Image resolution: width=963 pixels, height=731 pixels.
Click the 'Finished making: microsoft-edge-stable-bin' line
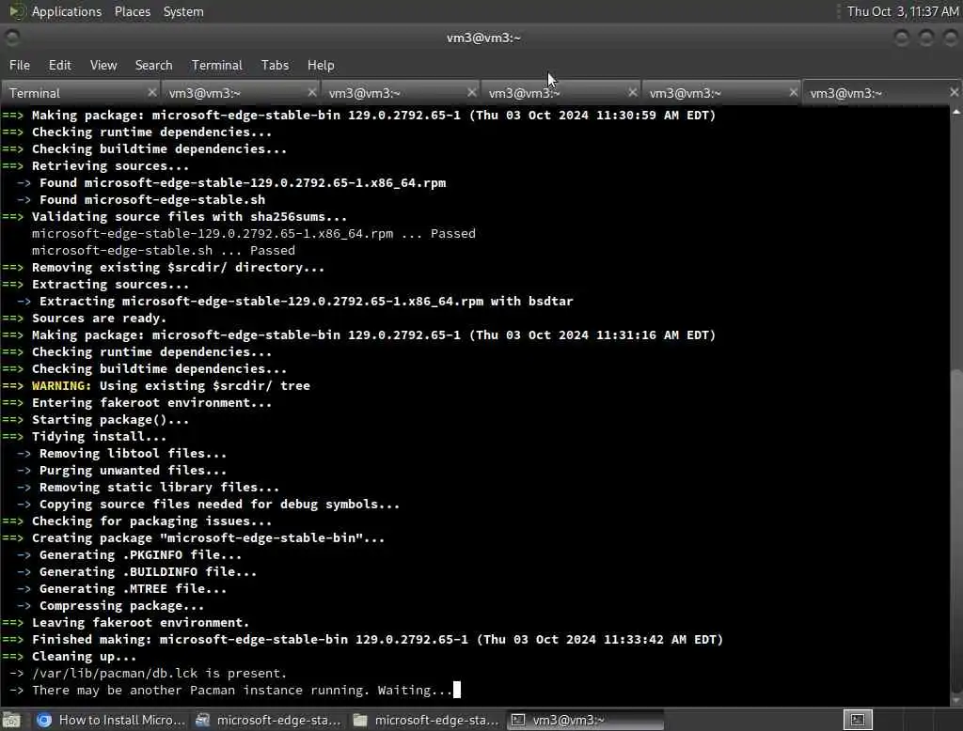[378, 639]
